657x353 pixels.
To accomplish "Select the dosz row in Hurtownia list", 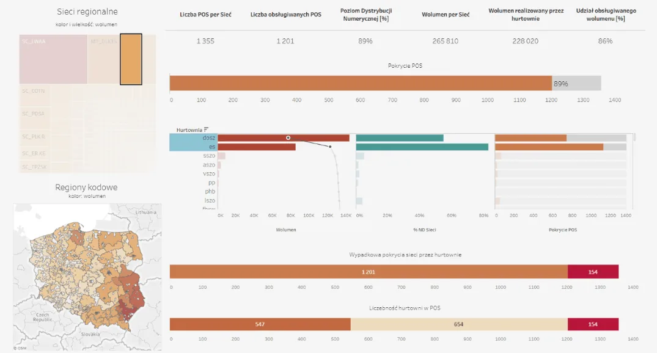I will click(193, 138).
